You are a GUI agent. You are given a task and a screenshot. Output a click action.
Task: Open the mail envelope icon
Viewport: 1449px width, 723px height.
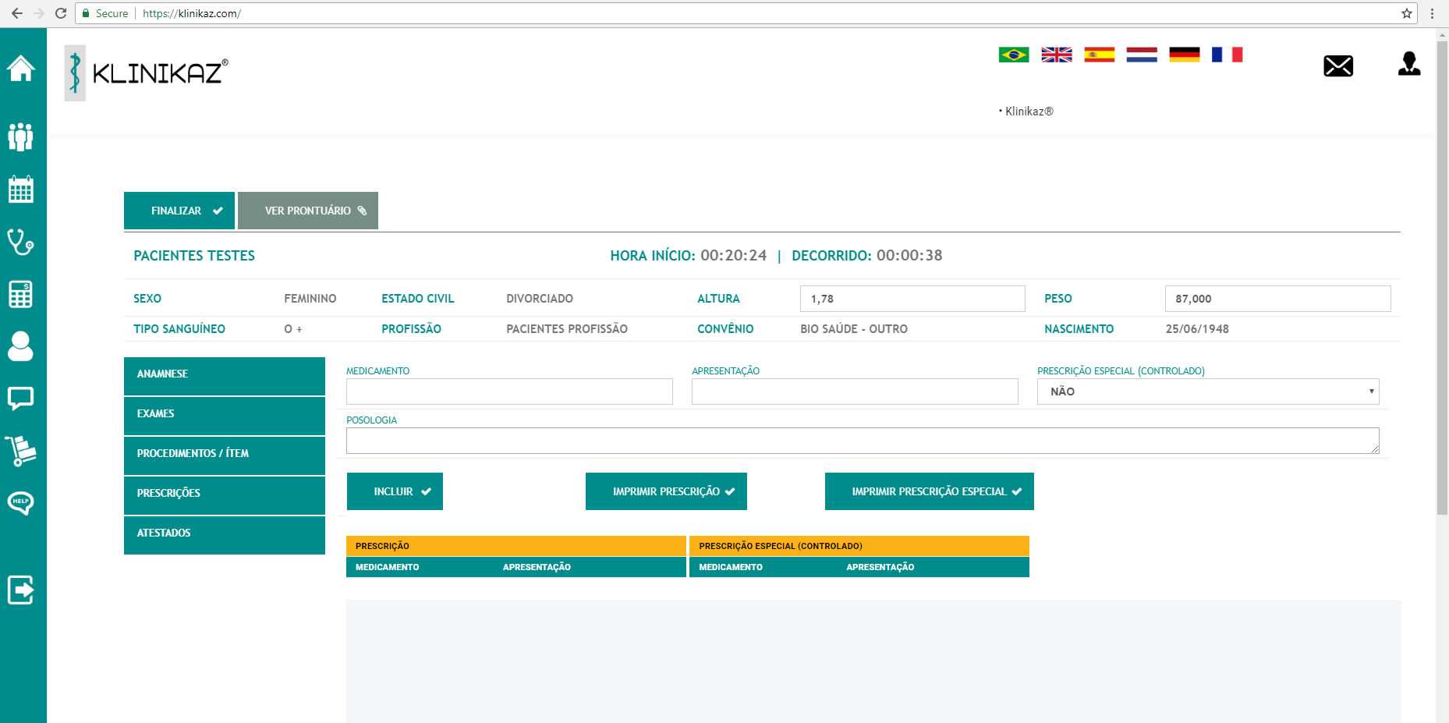(1337, 66)
